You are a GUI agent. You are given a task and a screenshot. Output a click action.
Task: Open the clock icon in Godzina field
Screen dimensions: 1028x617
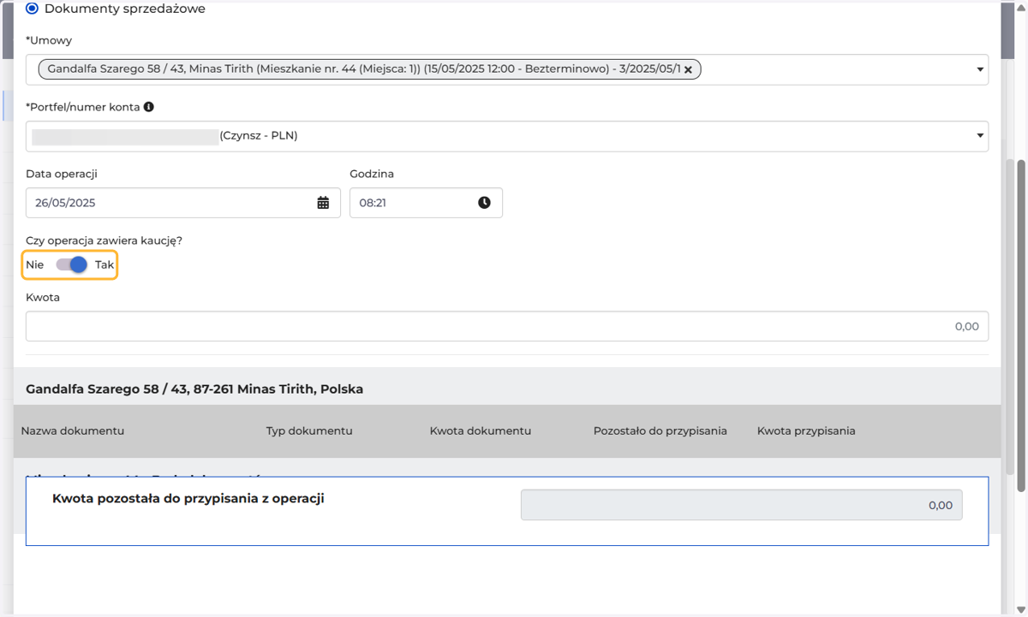click(484, 203)
